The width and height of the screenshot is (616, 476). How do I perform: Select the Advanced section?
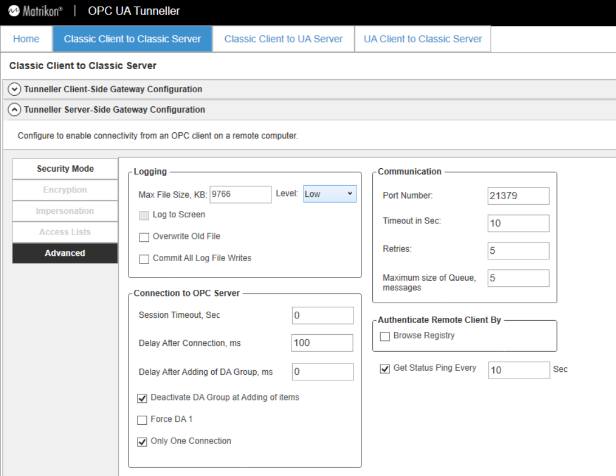coord(65,253)
